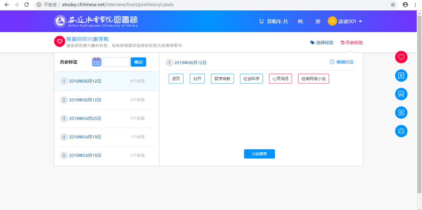
Task: Click the shopping cart icon in header
Action: (x=261, y=22)
